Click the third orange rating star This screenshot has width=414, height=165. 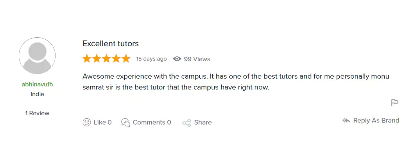pos(106,59)
